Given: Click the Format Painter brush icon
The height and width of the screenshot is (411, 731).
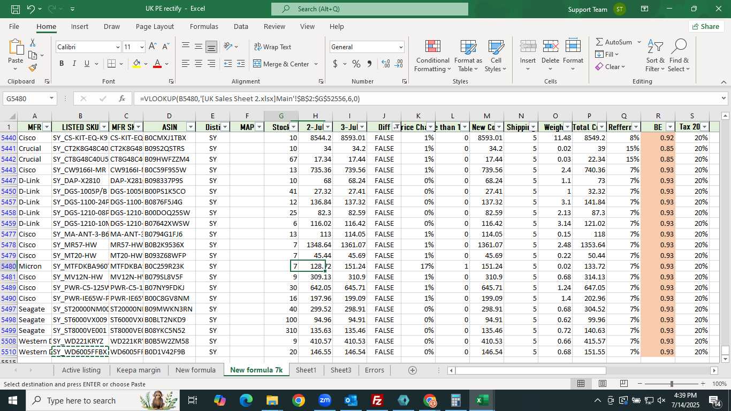Looking at the screenshot, I should pos(33,68).
